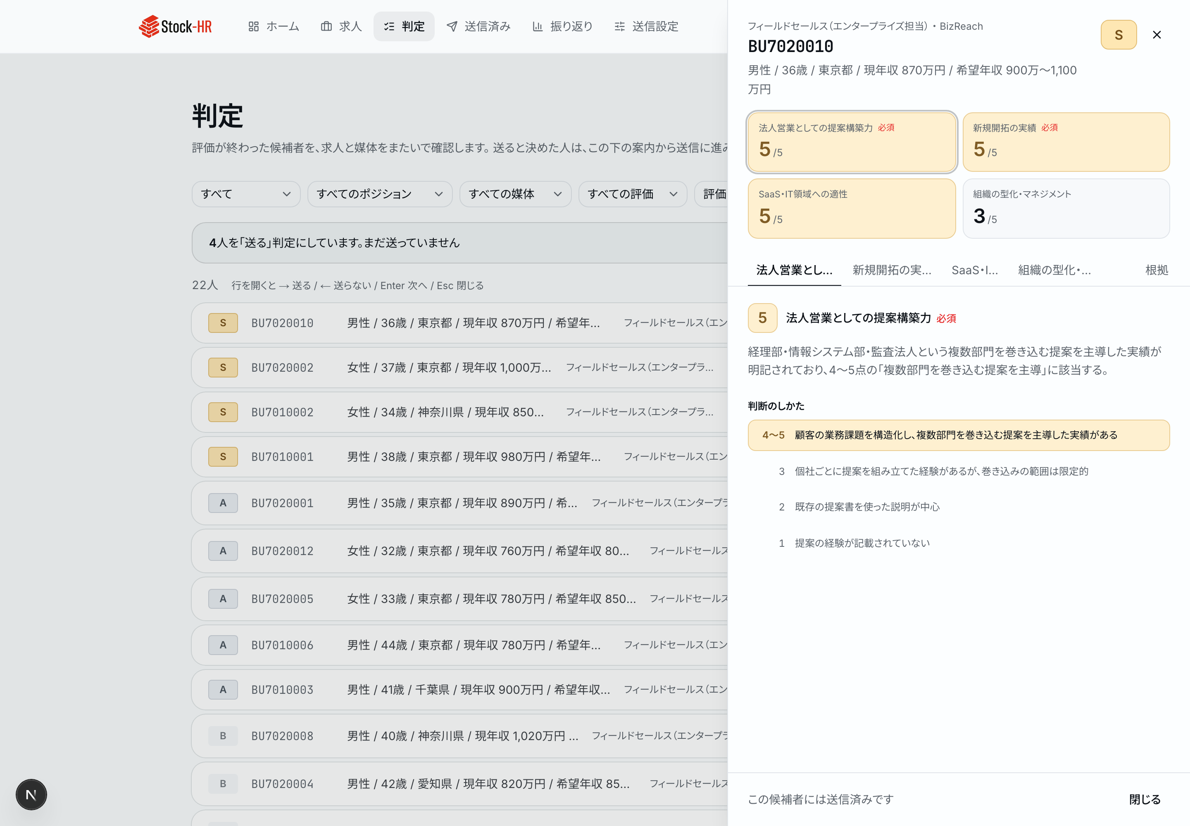Viewport: 1190px width, 826px height.
Task: Switch to the 組織の型化・... tab
Action: click(1054, 270)
